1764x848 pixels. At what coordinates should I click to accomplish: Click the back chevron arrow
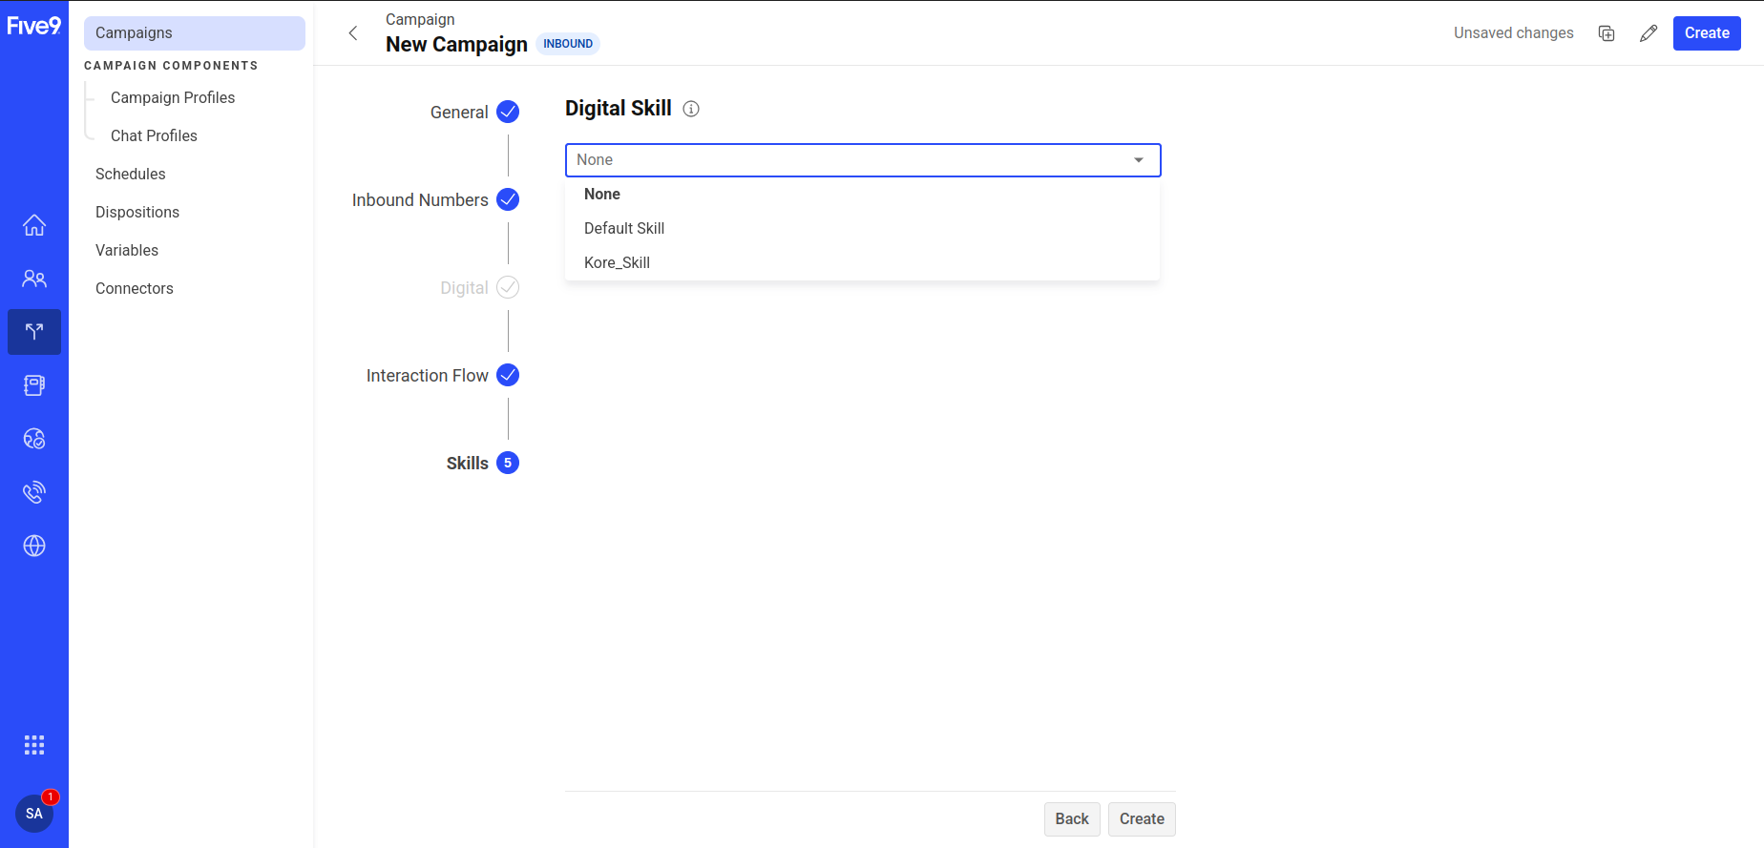point(353,33)
